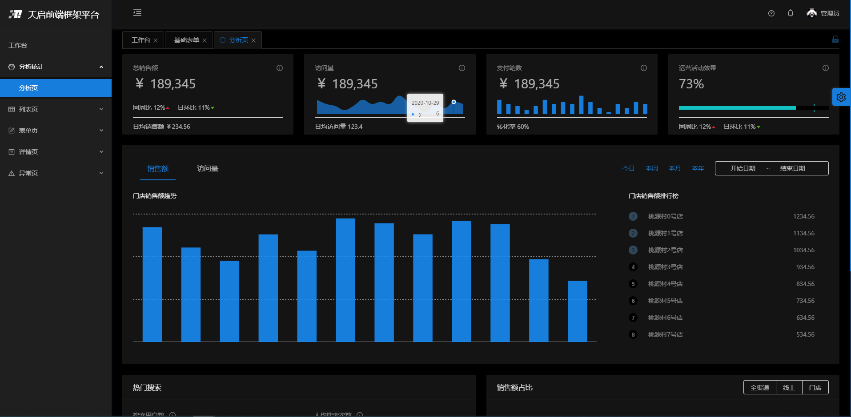
Task: Click the 73% progress bar
Action: pyautogui.click(x=754, y=108)
